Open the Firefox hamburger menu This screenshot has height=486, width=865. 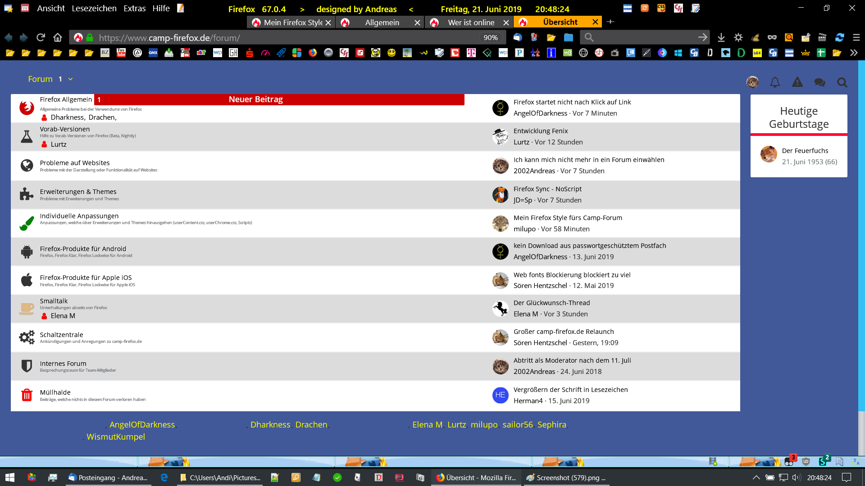pyautogui.click(x=856, y=38)
